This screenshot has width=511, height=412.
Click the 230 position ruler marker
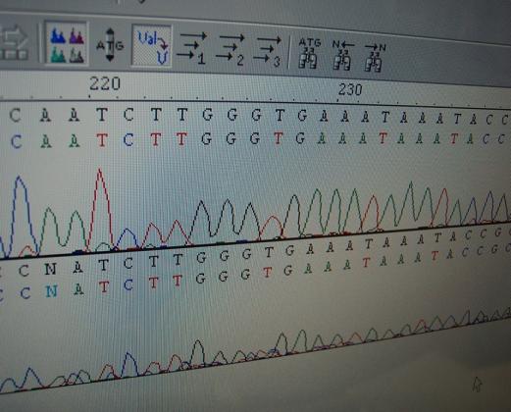(x=350, y=89)
